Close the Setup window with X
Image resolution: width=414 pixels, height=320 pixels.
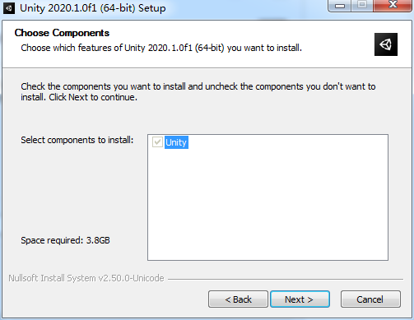pyautogui.click(x=393, y=6)
